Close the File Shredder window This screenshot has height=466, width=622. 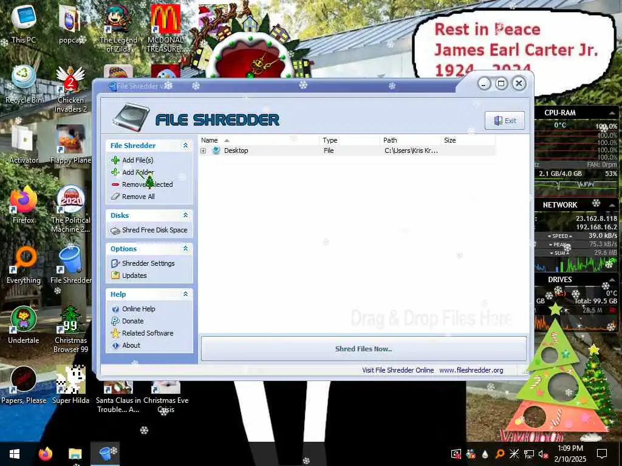click(x=519, y=84)
